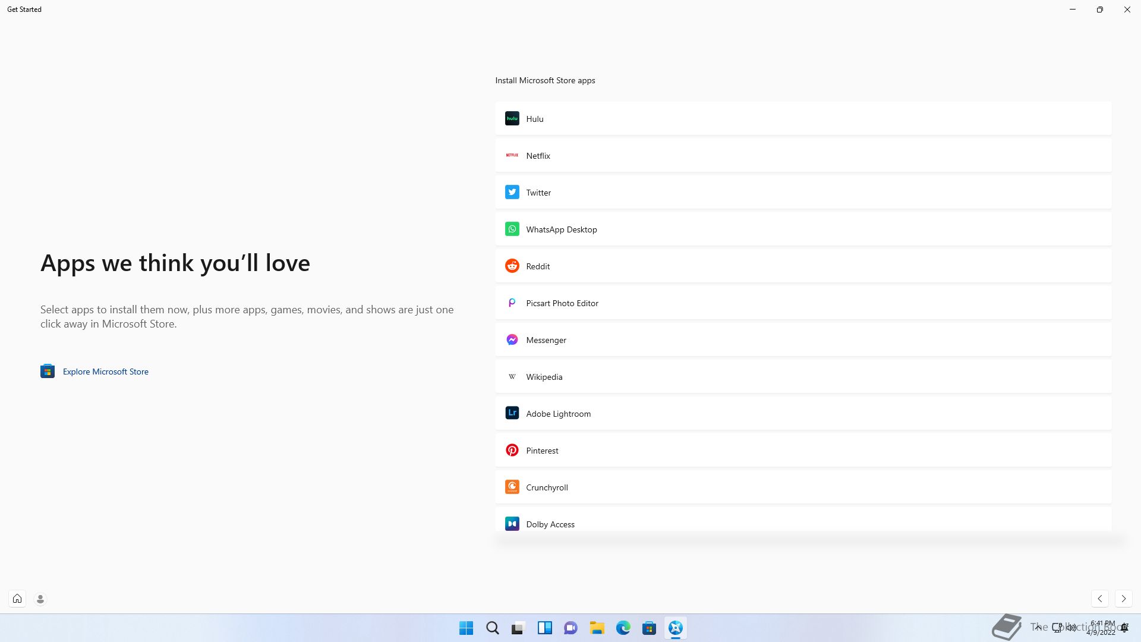Click the Hulu app icon

coord(512,118)
